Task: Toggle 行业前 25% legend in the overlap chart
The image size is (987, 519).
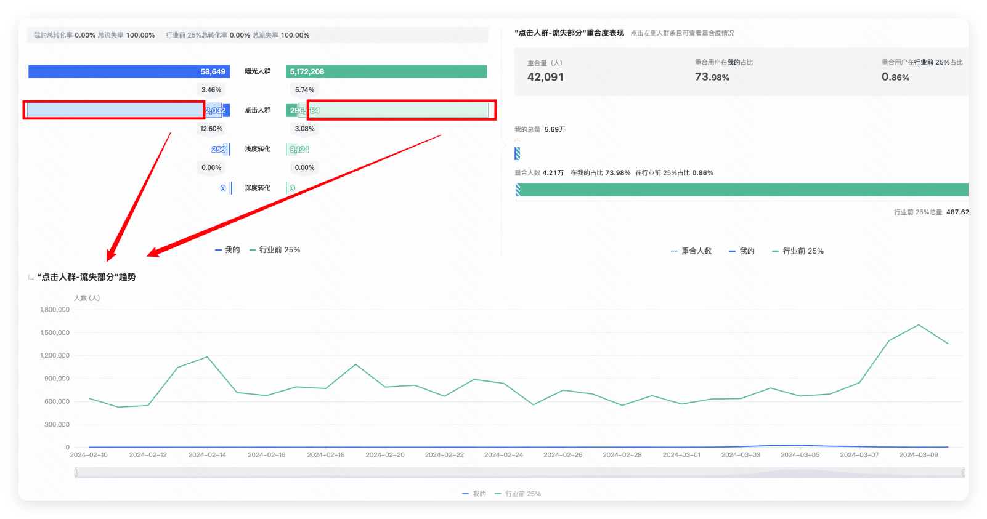Action: click(798, 251)
